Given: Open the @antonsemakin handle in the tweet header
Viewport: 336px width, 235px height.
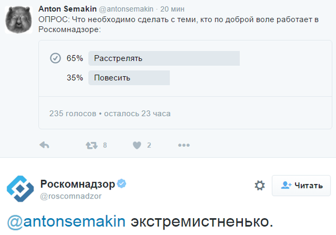Looking at the screenshot, I should coord(126,9).
